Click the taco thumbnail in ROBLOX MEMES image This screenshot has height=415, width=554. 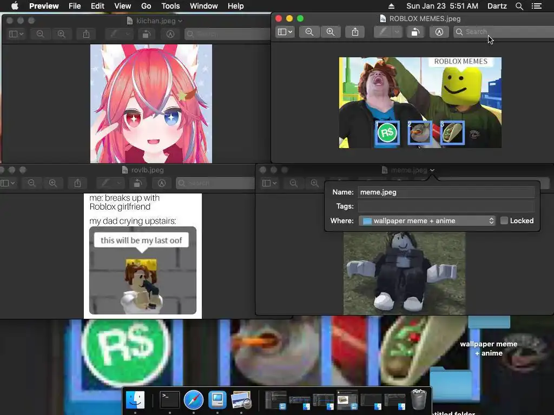pyautogui.click(x=452, y=133)
